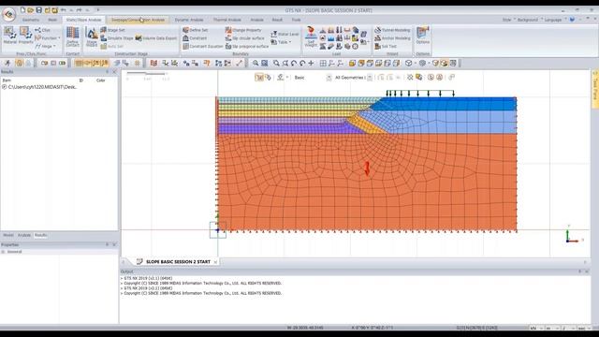Screen dimensions: 599x337
Task: Open the Language dropdown
Action: pyautogui.click(x=555, y=20)
